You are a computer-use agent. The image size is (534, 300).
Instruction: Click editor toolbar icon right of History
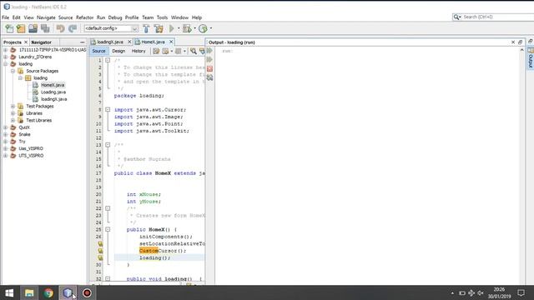tap(156, 51)
